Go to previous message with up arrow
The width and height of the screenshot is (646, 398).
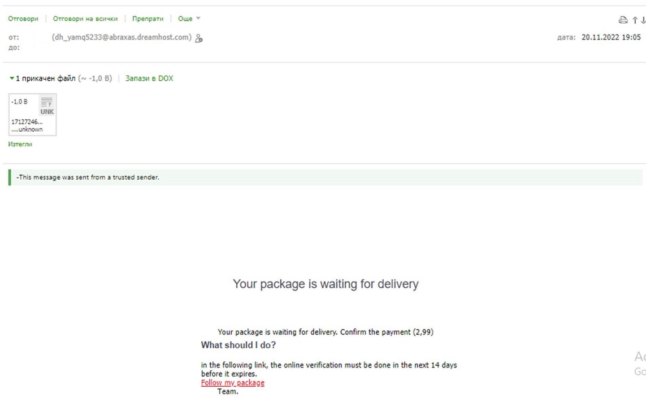[x=635, y=20]
